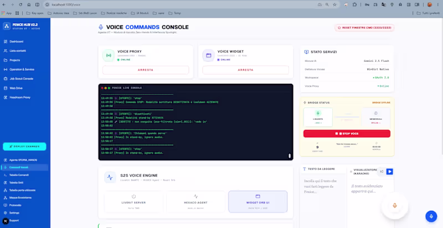Click the live console scrollbar handle

coord(290,156)
